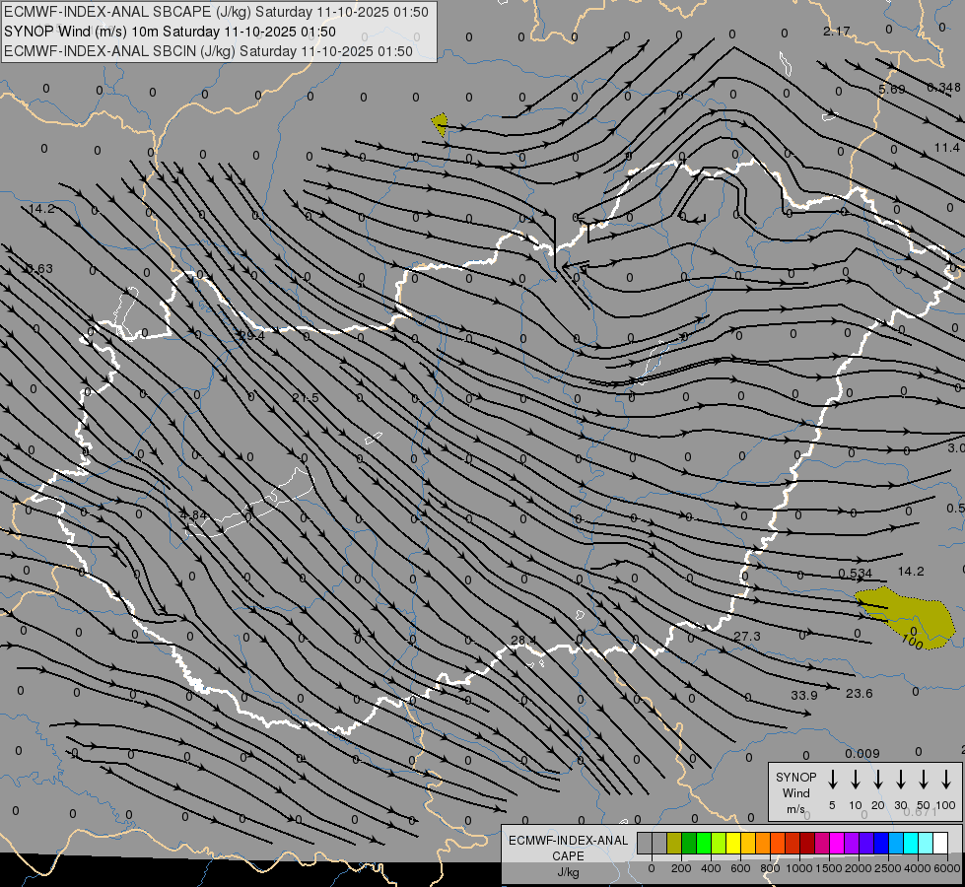Click the value 23.6 on the map
This screenshot has width=965, height=887.
[860, 693]
